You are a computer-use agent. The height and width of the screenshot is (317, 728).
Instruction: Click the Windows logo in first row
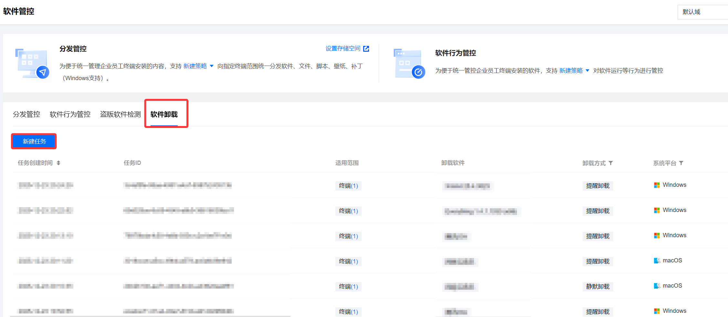click(x=657, y=185)
